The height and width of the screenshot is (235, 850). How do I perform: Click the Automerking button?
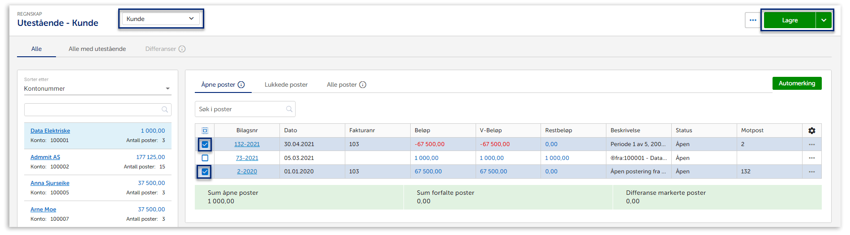tap(796, 84)
